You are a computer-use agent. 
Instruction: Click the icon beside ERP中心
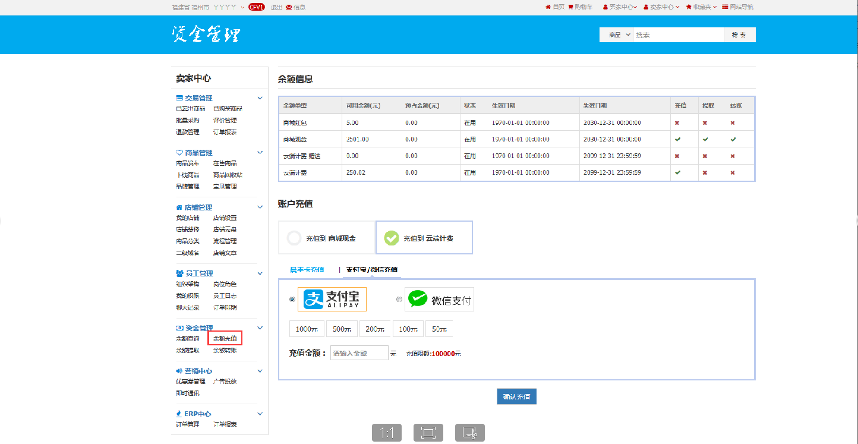point(179,414)
